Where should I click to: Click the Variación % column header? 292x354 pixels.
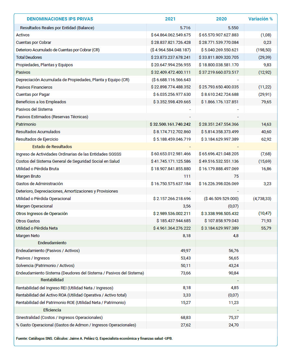(x=260, y=19)
